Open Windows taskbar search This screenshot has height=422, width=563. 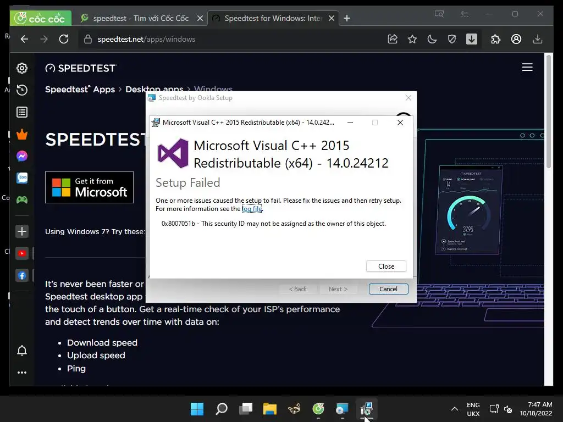click(x=222, y=409)
